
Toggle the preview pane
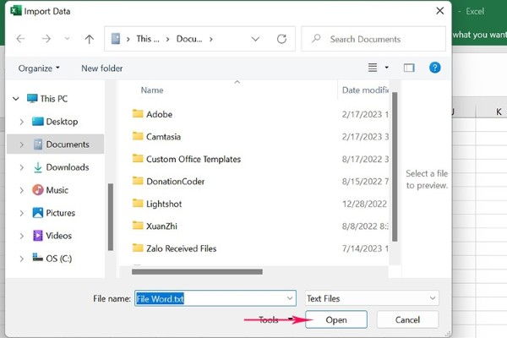click(409, 68)
